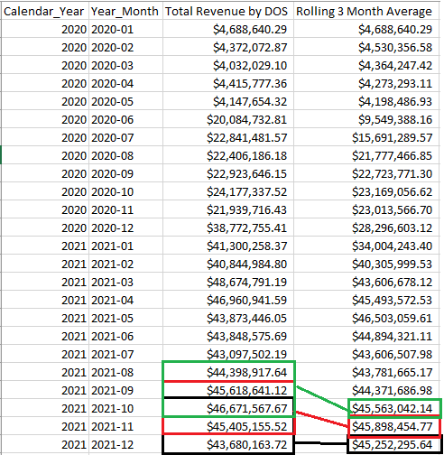Click revenue cell $4,372,072.87
Image resolution: width=444 pixels, height=455 pixels.
click(x=228, y=47)
